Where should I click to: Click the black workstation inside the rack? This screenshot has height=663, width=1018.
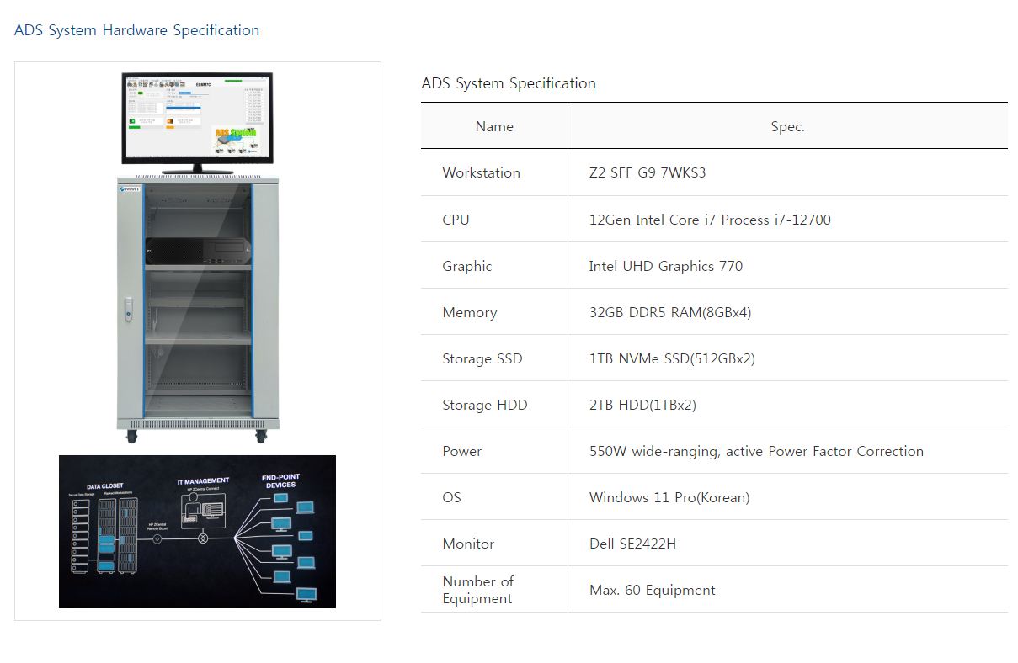click(x=198, y=249)
